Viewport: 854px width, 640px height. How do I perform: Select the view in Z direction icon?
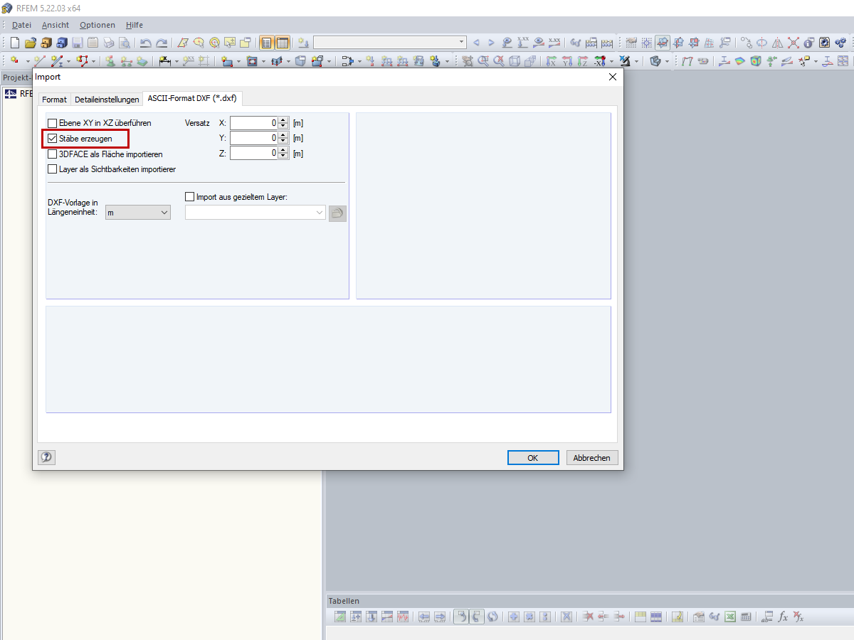[x=582, y=61]
